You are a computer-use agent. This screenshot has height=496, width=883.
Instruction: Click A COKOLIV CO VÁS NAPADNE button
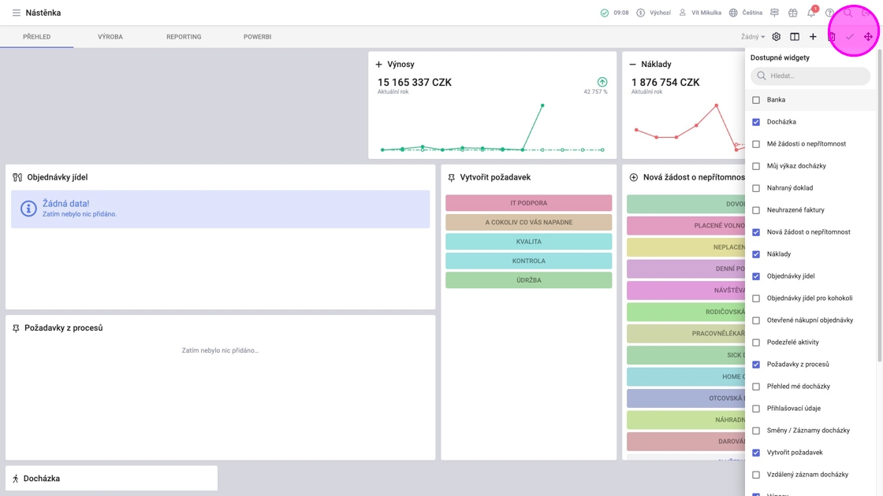click(x=529, y=222)
